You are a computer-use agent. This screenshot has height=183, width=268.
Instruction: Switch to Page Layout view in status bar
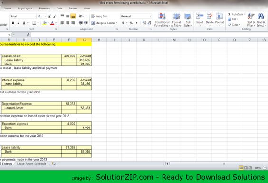pyautogui.click(x=246, y=168)
